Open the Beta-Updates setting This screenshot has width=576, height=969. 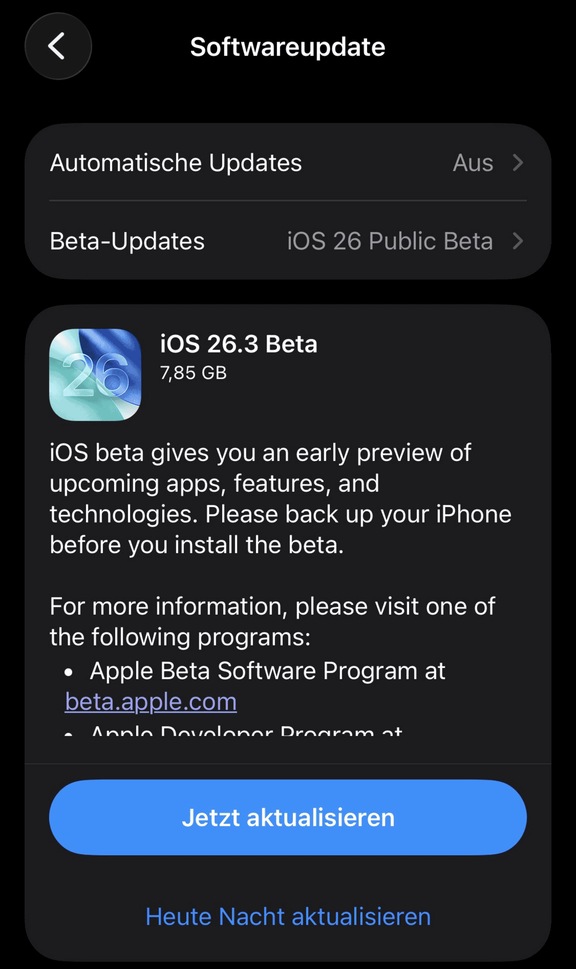[128, 241]
